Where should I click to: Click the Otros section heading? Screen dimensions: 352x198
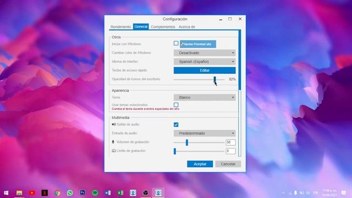tap(116, 37)
